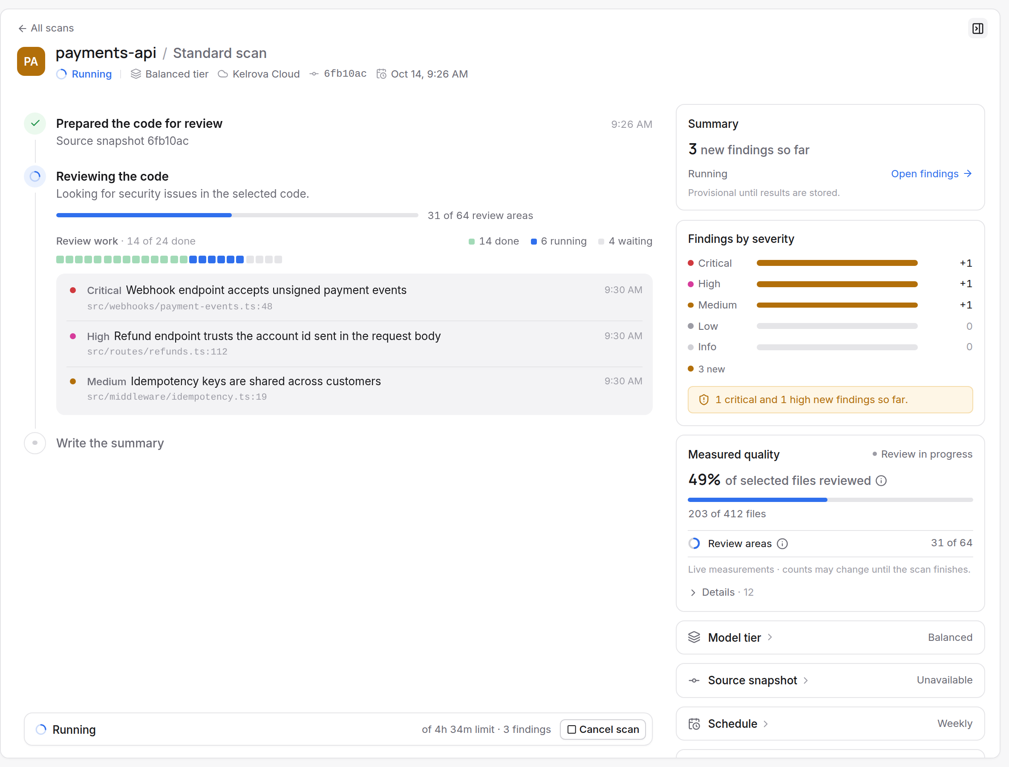
Task: Click the Running spinner in header
Action: click(x=62, y=74)
